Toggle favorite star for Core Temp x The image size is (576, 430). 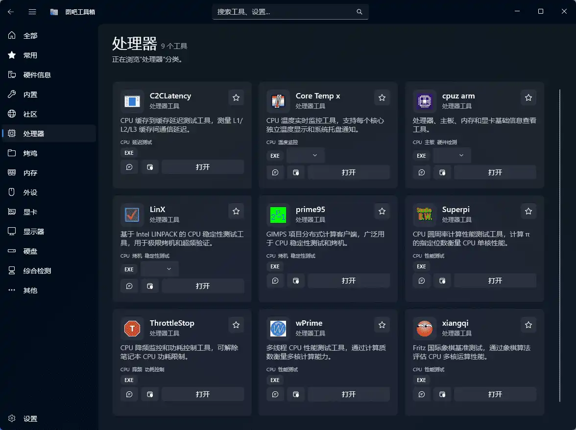pyautogui.click(x=382, y=97)
